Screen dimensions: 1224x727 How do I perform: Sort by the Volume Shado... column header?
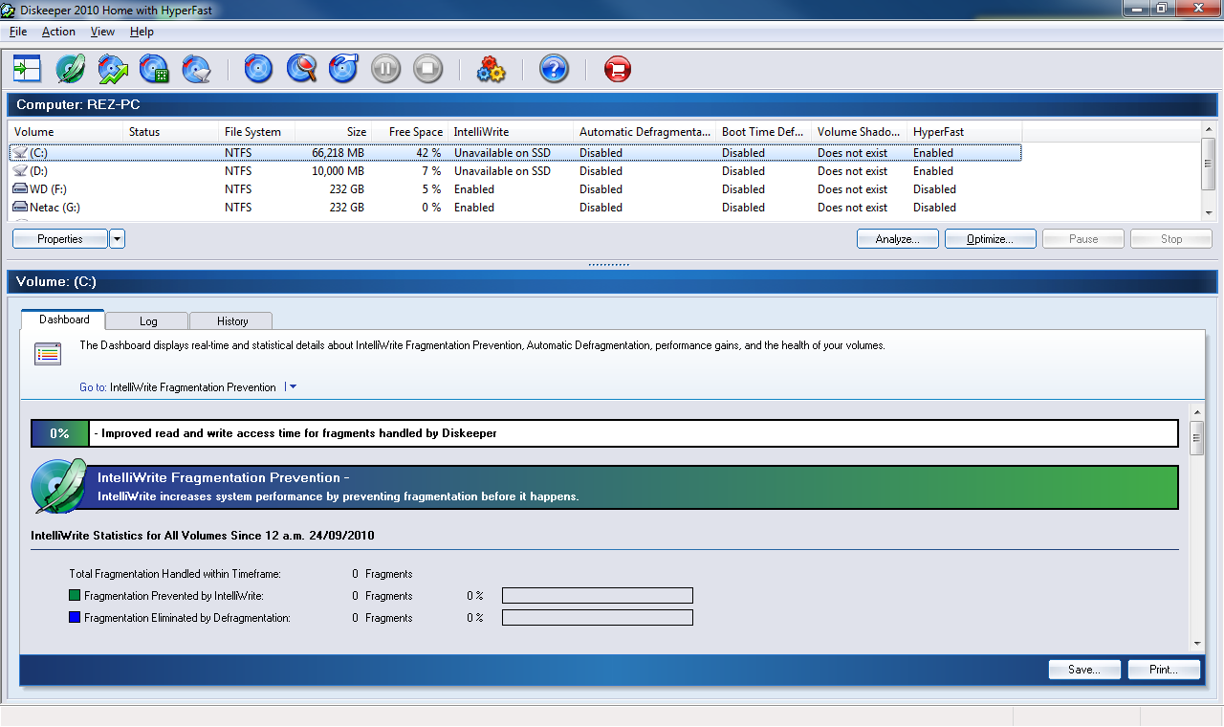click(859, 132)
